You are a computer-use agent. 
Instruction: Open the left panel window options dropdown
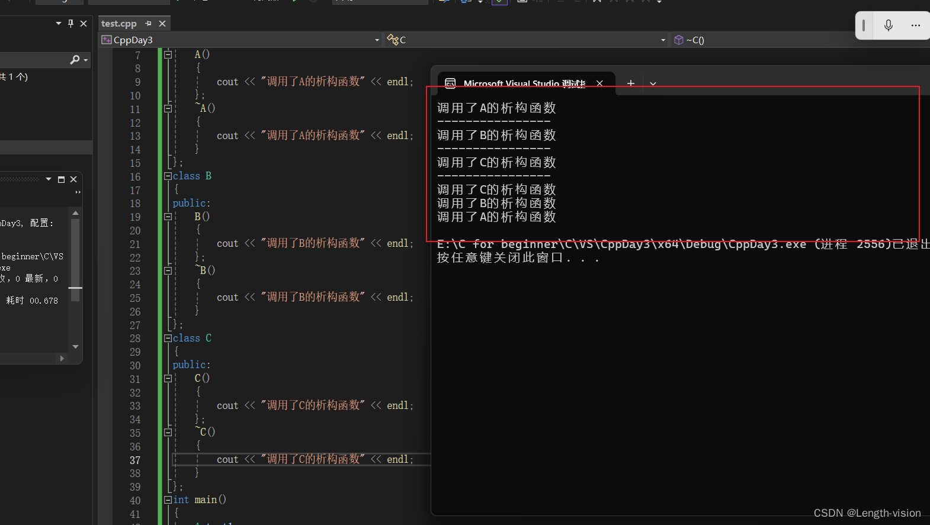(x=59, y=23)
